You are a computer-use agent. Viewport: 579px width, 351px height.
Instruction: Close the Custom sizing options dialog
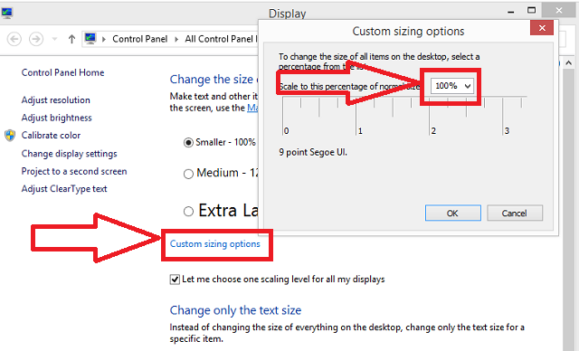coord(542,28)
